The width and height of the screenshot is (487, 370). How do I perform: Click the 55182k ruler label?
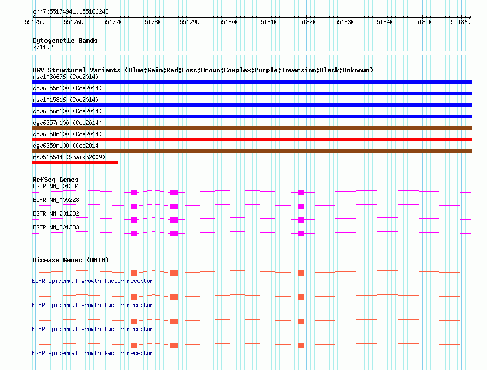306,22
